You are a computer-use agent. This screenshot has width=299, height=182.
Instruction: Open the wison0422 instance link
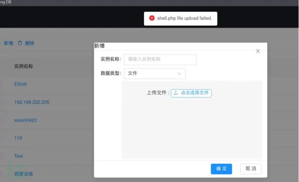point(26,120)
